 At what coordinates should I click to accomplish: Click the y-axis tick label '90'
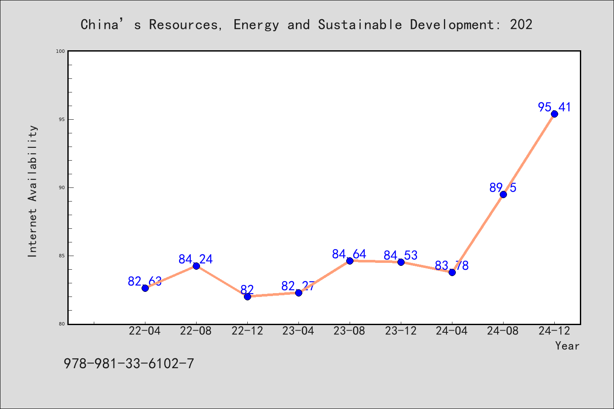62,187
